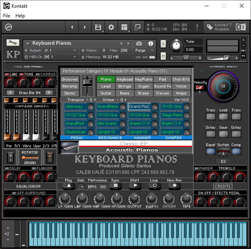Close the instrument with X button

[243, 40]
